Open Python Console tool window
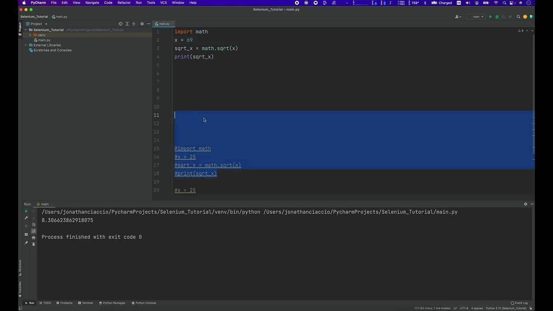The height and width of the screenshot is (311, 553). 143,303
